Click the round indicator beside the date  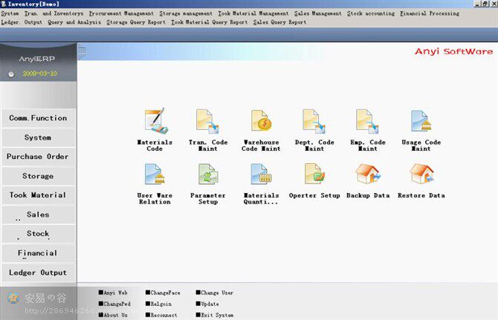[11, 74]
